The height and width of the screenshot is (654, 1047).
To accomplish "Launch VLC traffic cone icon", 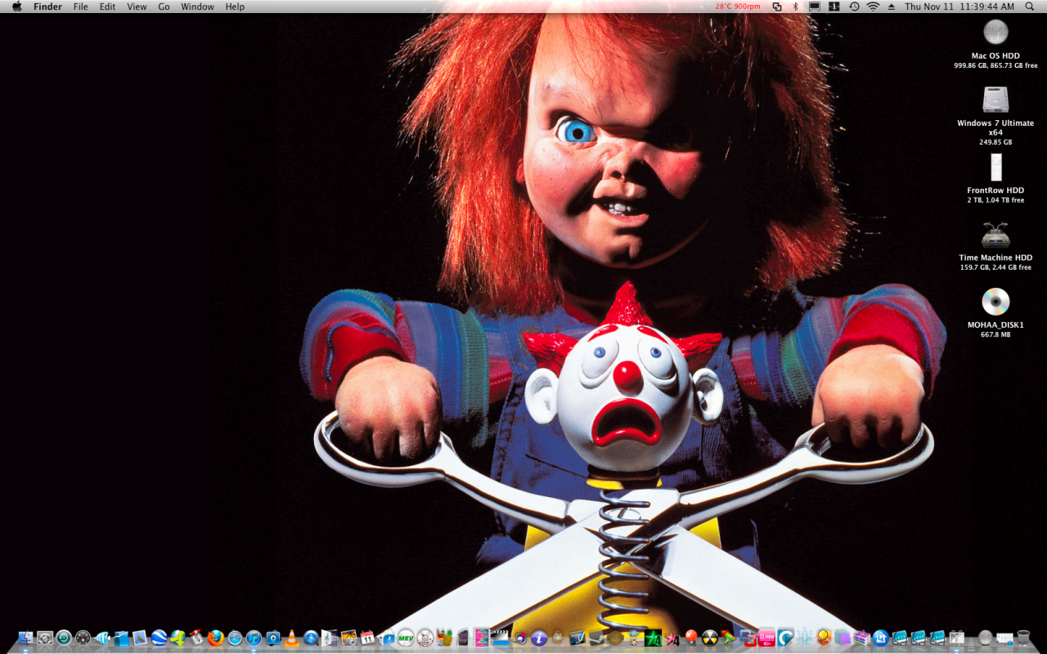I will [292, 638].
